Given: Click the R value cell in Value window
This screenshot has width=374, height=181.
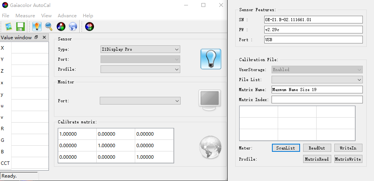Looking at the screenshot, I should (x=30, y=128).
